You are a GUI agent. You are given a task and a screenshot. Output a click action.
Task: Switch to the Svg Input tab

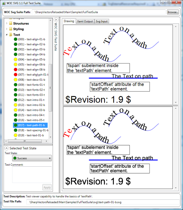(x=102, y=21)
